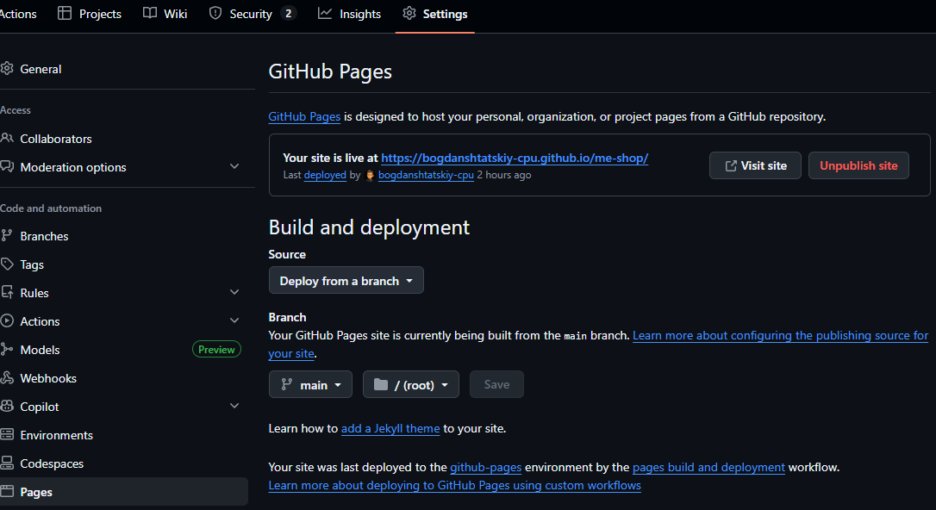936x510 pixels.
Task: Click the Webhooks icon
Action: point(7,377)
